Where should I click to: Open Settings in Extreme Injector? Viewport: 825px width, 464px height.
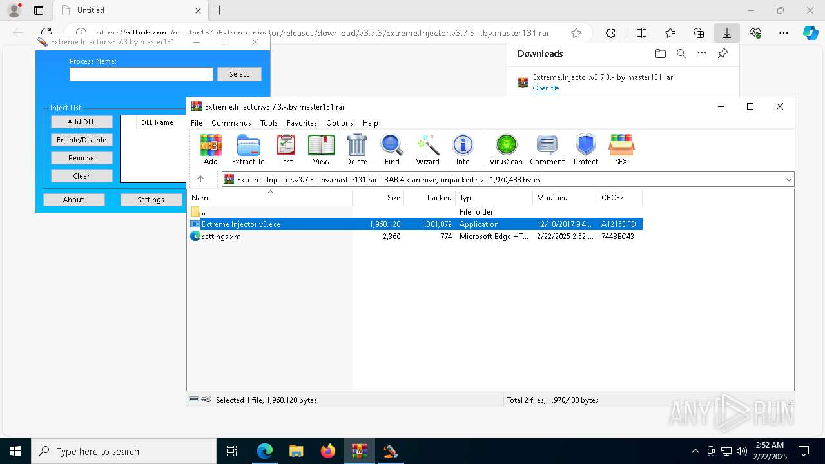coord(151,200)
